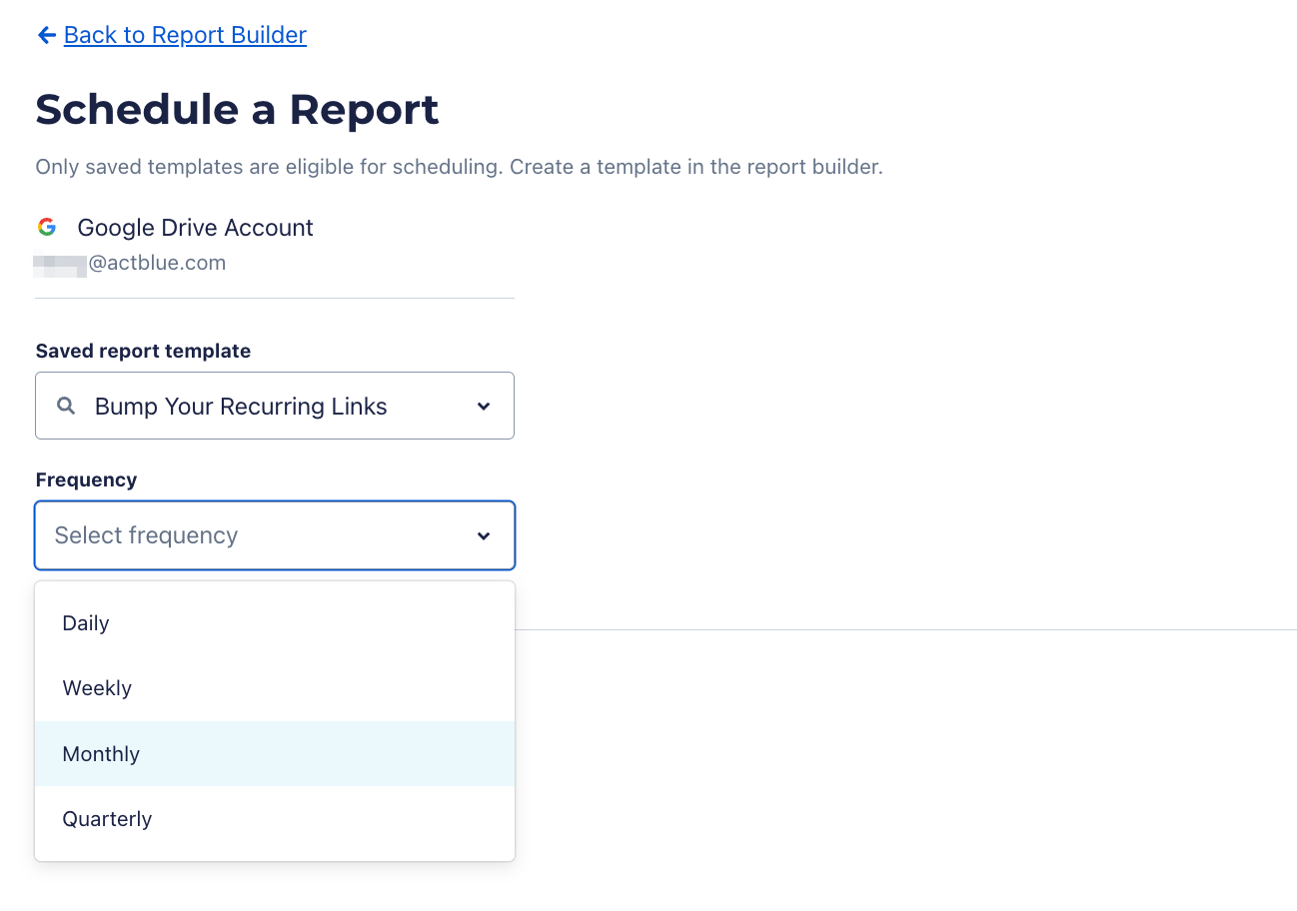
Task: Click the Bump Your Recurring Links template name
Action: point(241,407)
